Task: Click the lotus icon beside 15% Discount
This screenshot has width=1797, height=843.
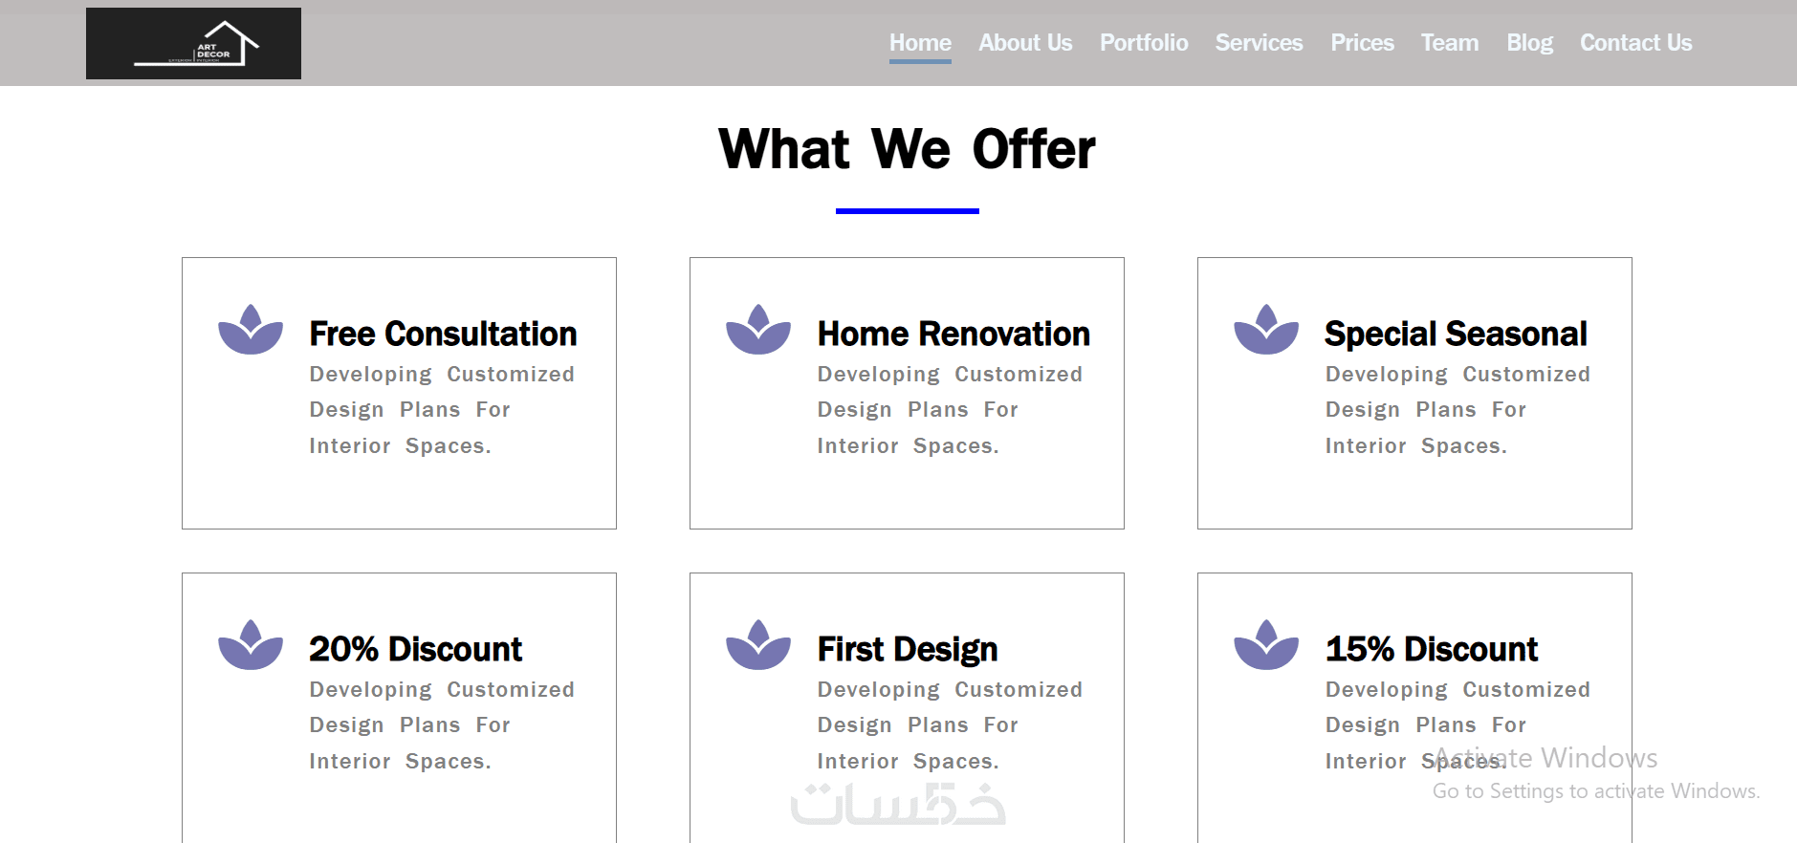Action: point(1266,646)
